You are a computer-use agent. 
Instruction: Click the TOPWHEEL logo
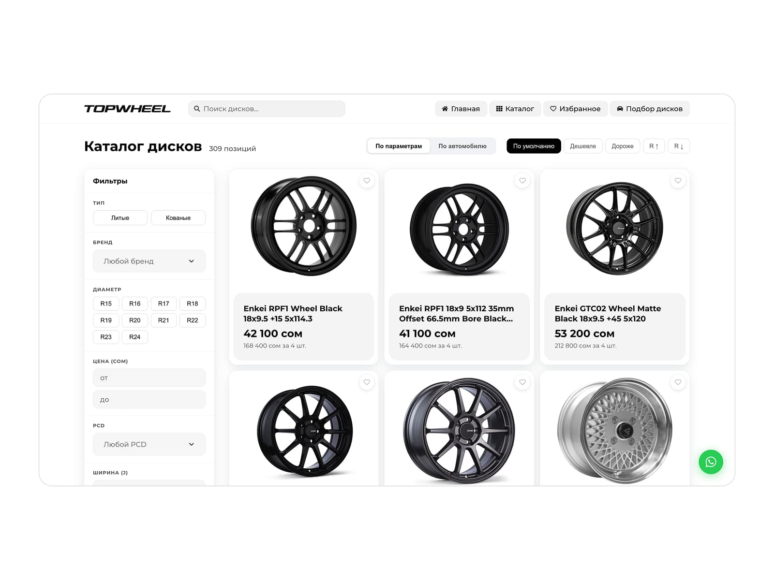tap(127, 109)
